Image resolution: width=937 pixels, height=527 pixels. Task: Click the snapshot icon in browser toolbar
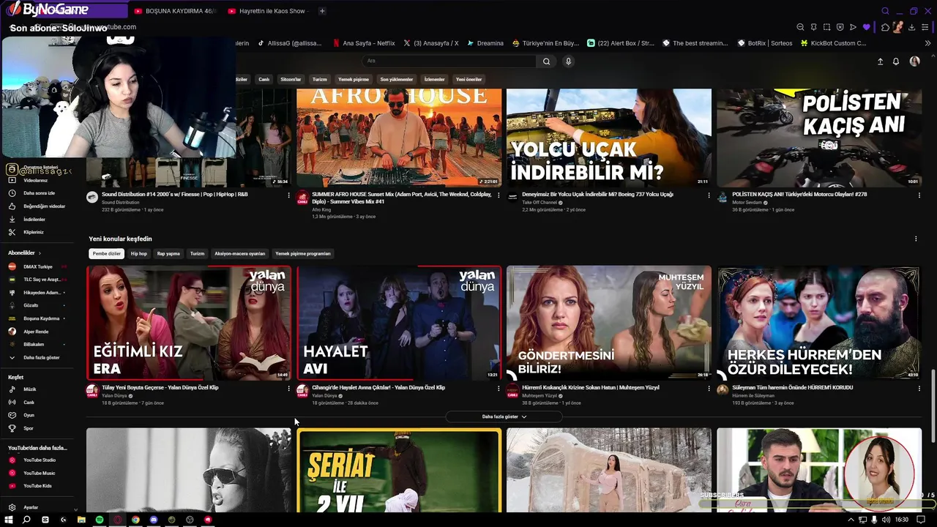(x=826, y=27)
